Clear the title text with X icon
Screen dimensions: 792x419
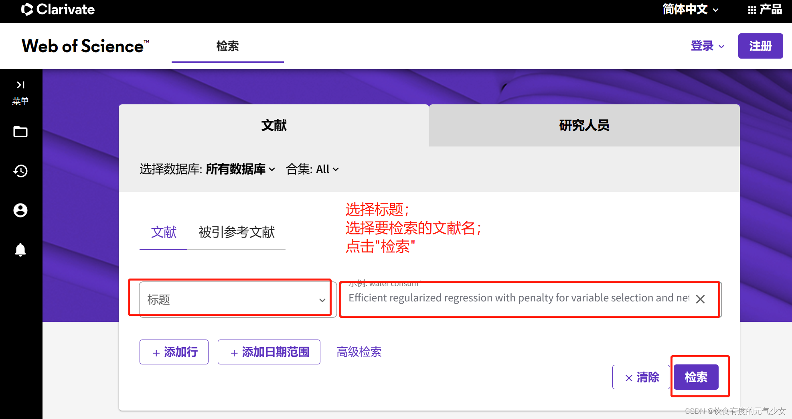point(700,299)
